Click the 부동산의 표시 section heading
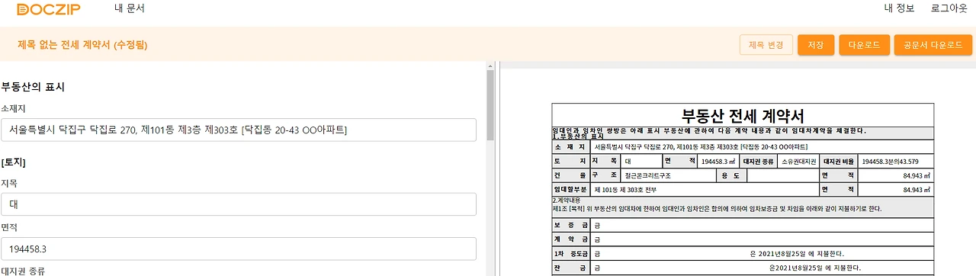 click(33, 87)
